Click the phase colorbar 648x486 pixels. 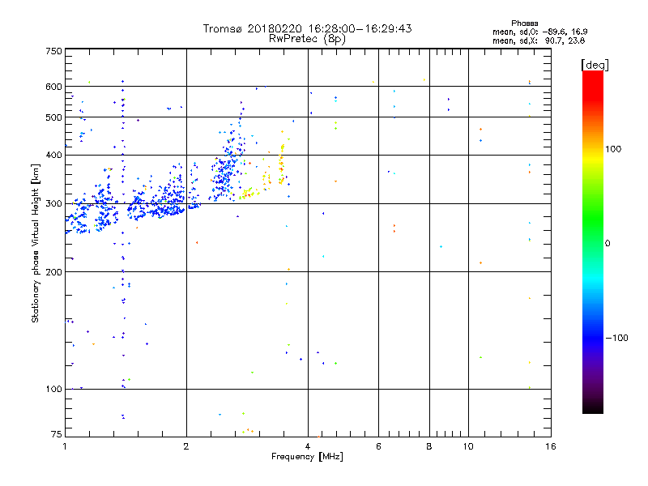click(x=593, y=241)
